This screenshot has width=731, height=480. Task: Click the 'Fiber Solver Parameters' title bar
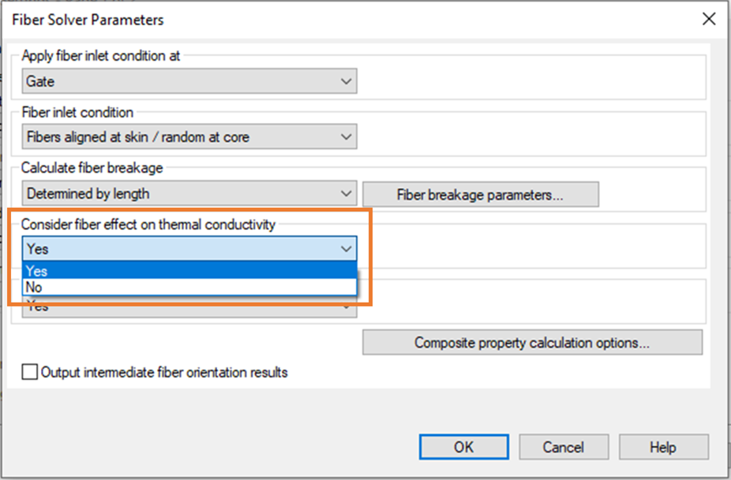tap(316, 20)
